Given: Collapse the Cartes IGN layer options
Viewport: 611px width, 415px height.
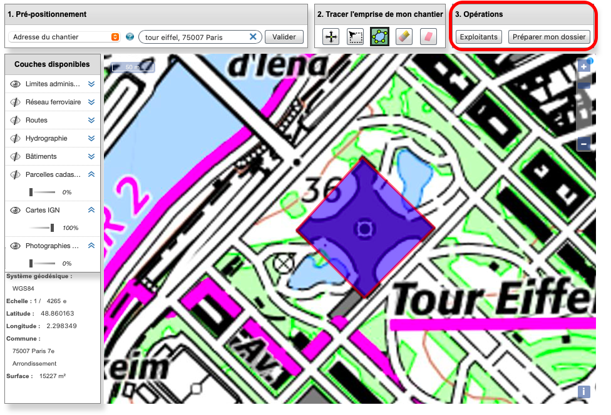Looking at the screenshot, I should pyautogui.click(x=91, y=210).
